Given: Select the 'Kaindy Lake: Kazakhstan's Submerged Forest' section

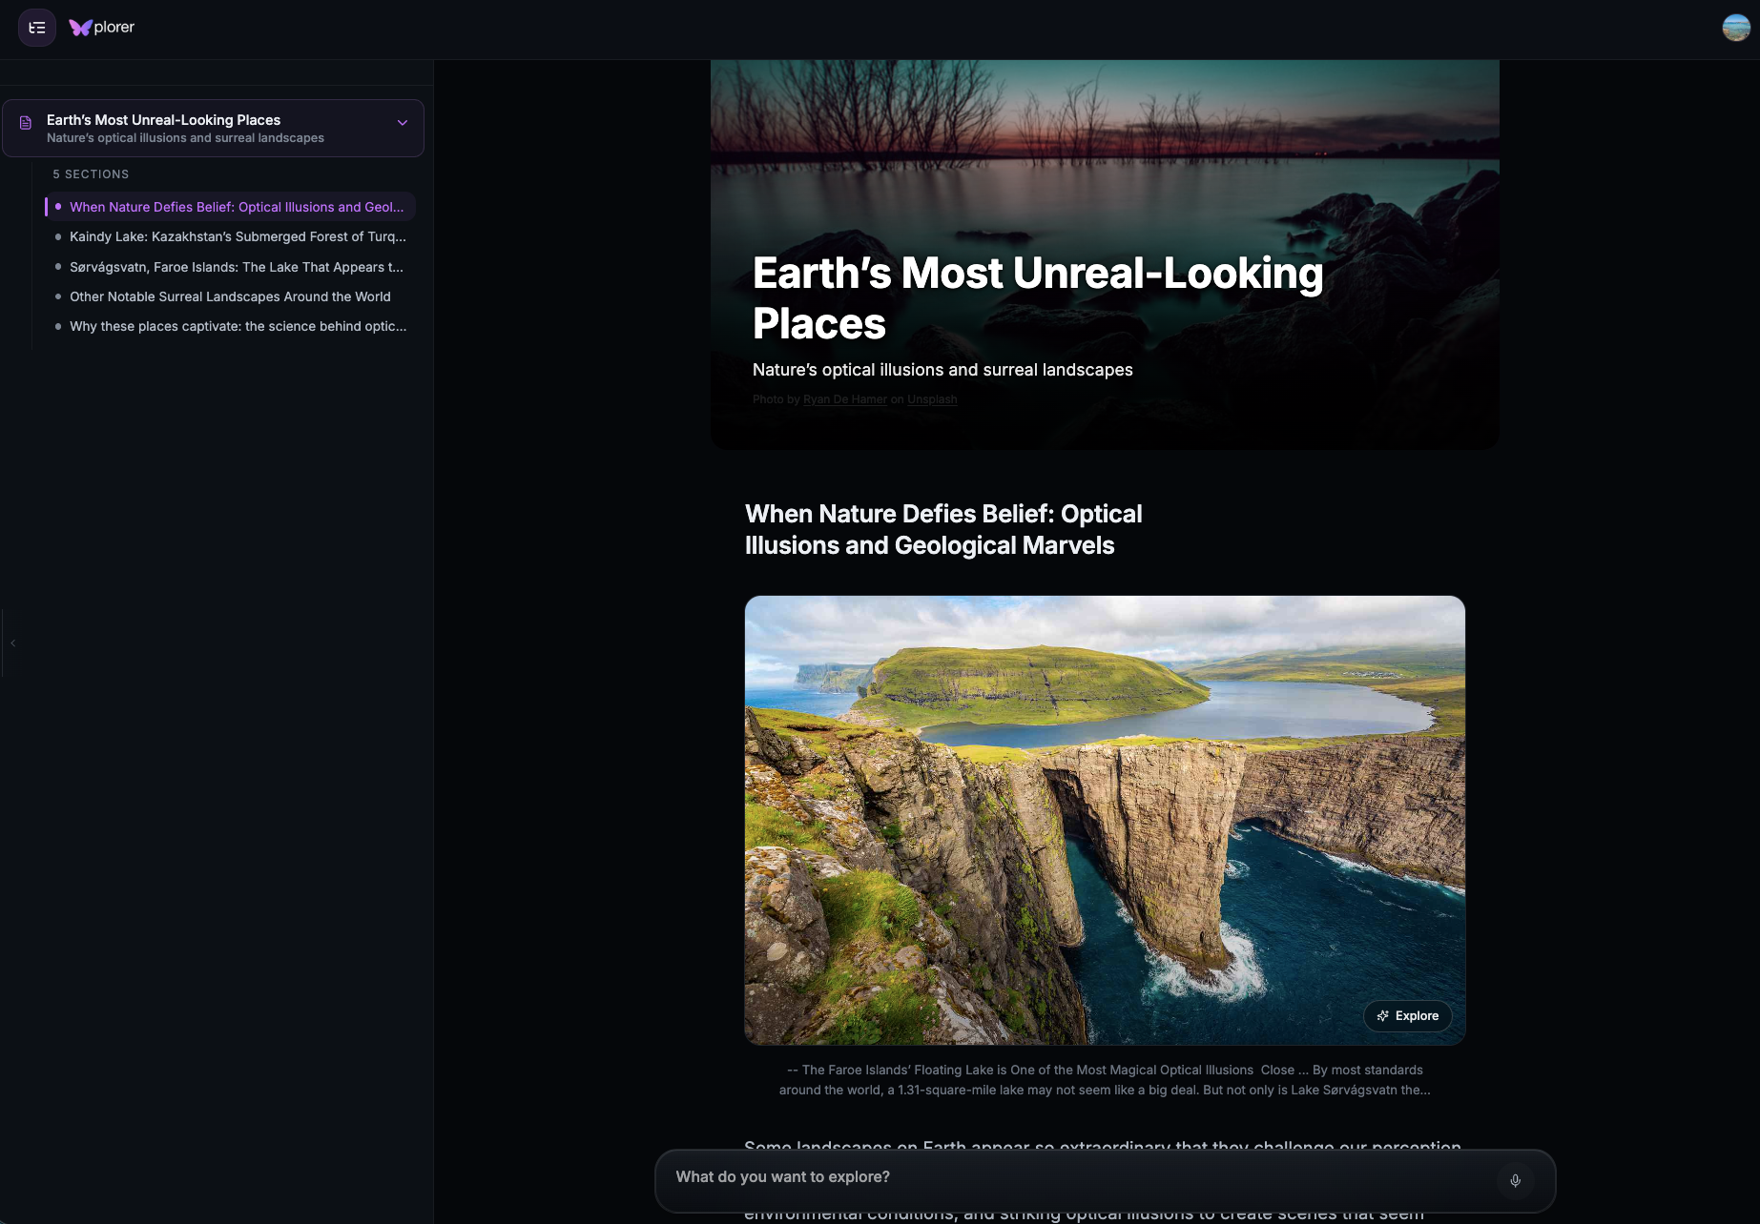Looking at the screenshot, I should tap(238, 236).
